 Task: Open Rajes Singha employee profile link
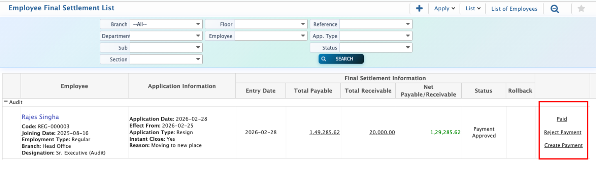[x=40, y=117]
